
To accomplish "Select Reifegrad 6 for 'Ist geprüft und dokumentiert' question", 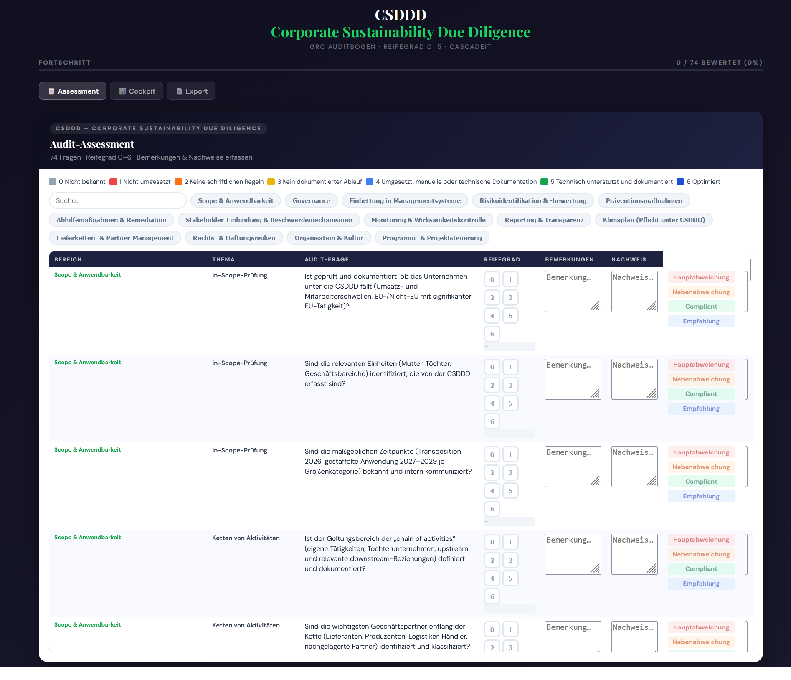I will 492,334.
